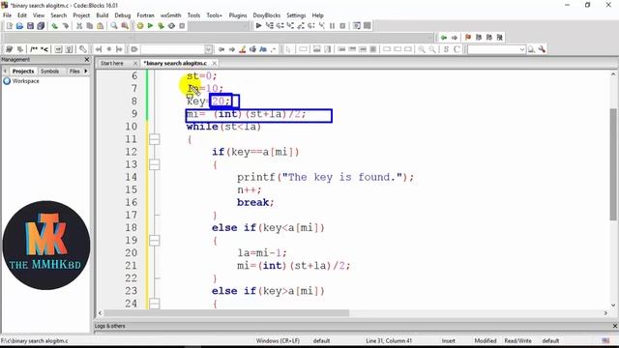Open the DoxyBlocks menu

point(267,15)
